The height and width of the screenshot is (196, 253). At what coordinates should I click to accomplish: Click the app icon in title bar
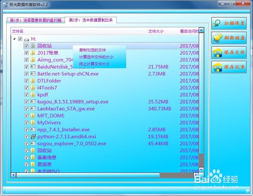pos(5,5)
